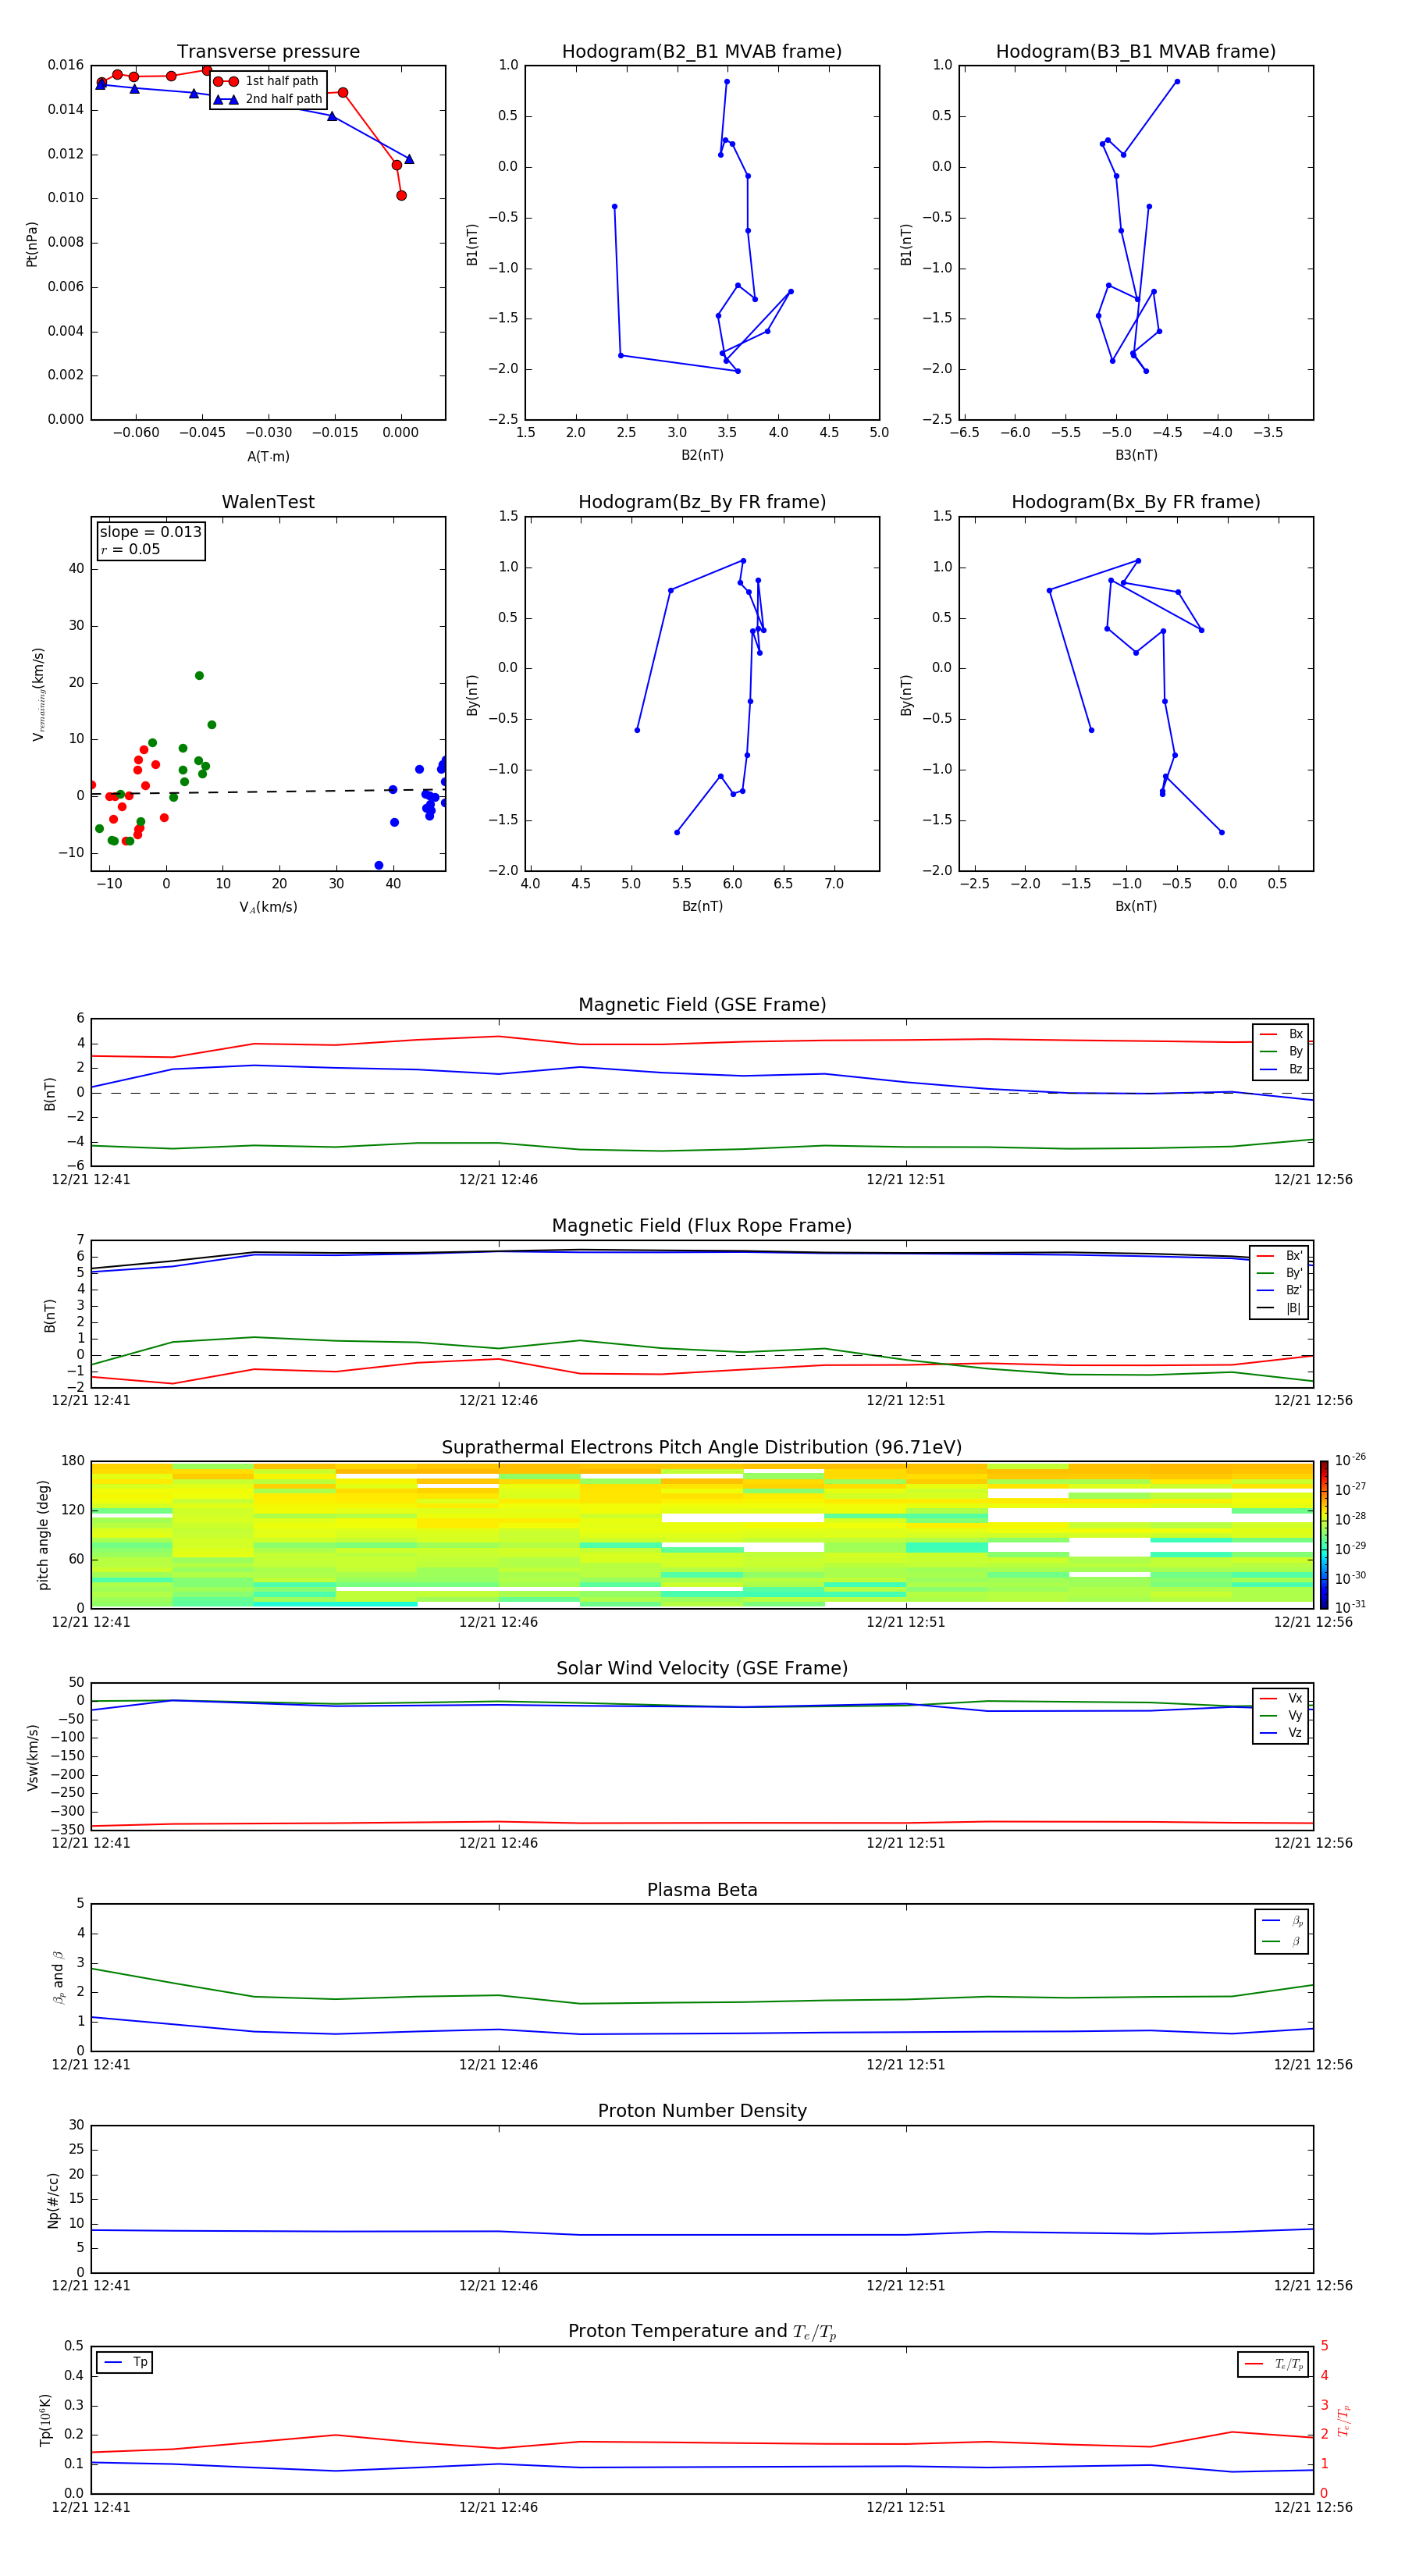
Task: Click the Magnetic Field (GSE Frame) title
Action: coord(702,1005)
